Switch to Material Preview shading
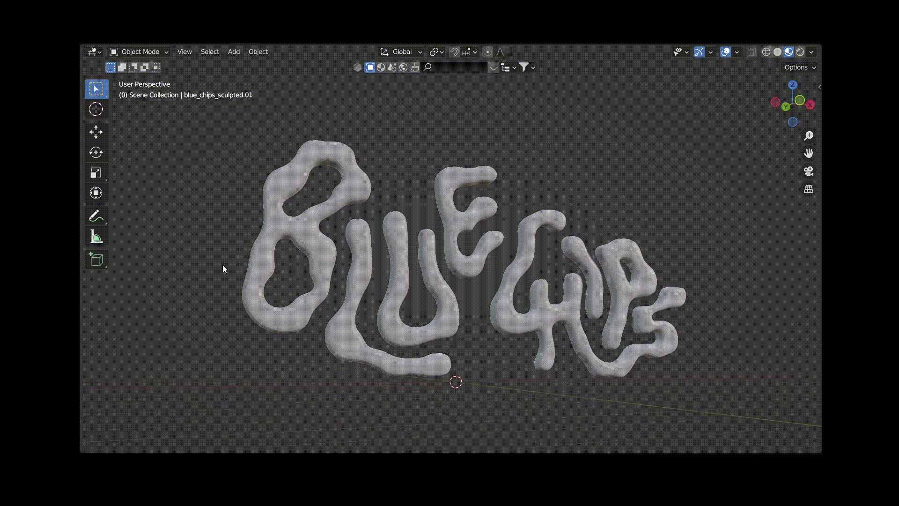899x506 pixels. pos(789,52)
